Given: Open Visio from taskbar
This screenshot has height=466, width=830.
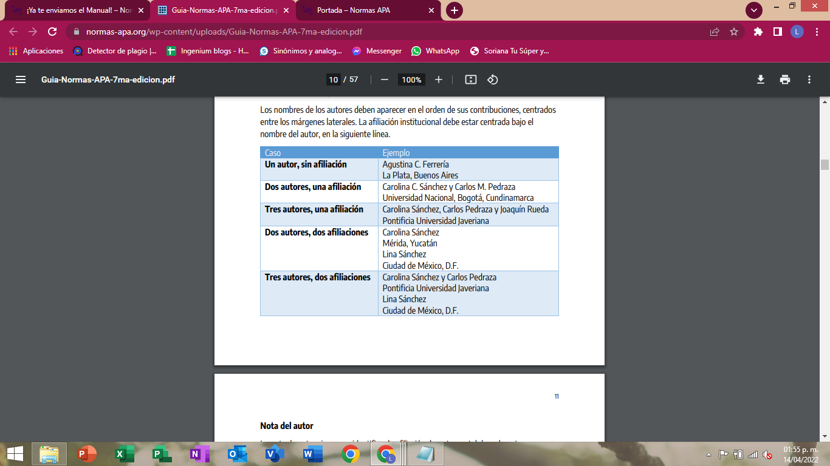Looking at the screenshot, I should [x=275, y=454].
